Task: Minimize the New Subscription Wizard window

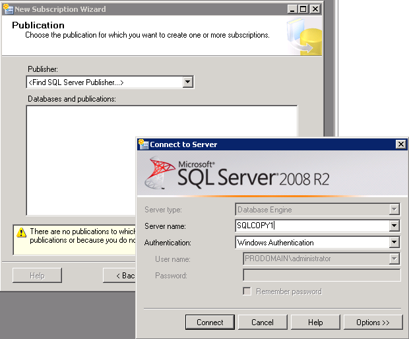Action: click(x=292, y=9)
